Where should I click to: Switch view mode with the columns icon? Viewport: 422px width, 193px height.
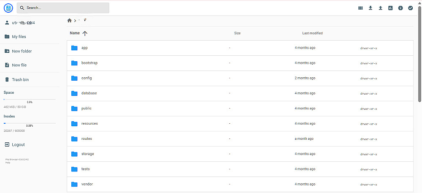pos(360,8)
